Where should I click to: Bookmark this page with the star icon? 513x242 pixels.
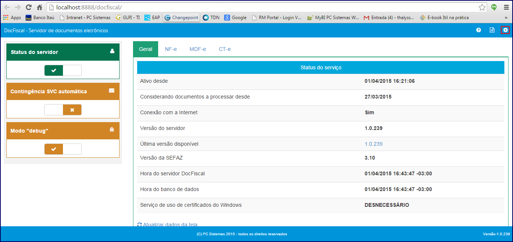tap(482, 7)
